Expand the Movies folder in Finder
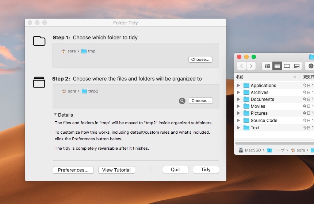The image size is (314, 204). coord(238,106)
